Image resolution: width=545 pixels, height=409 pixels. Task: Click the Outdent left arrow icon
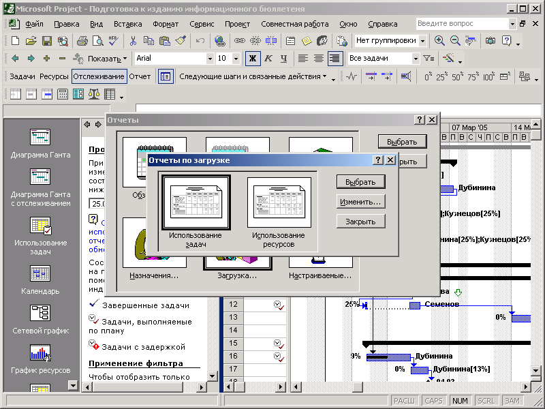tap(15, 59)
